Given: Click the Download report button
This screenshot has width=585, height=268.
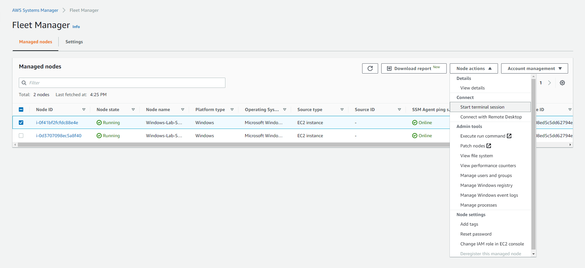Looking at the screenshot, I should (x=414, y=68).
